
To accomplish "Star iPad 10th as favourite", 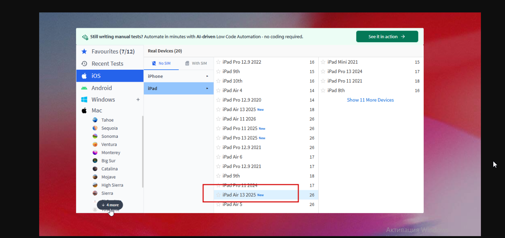I will point(218,81).
